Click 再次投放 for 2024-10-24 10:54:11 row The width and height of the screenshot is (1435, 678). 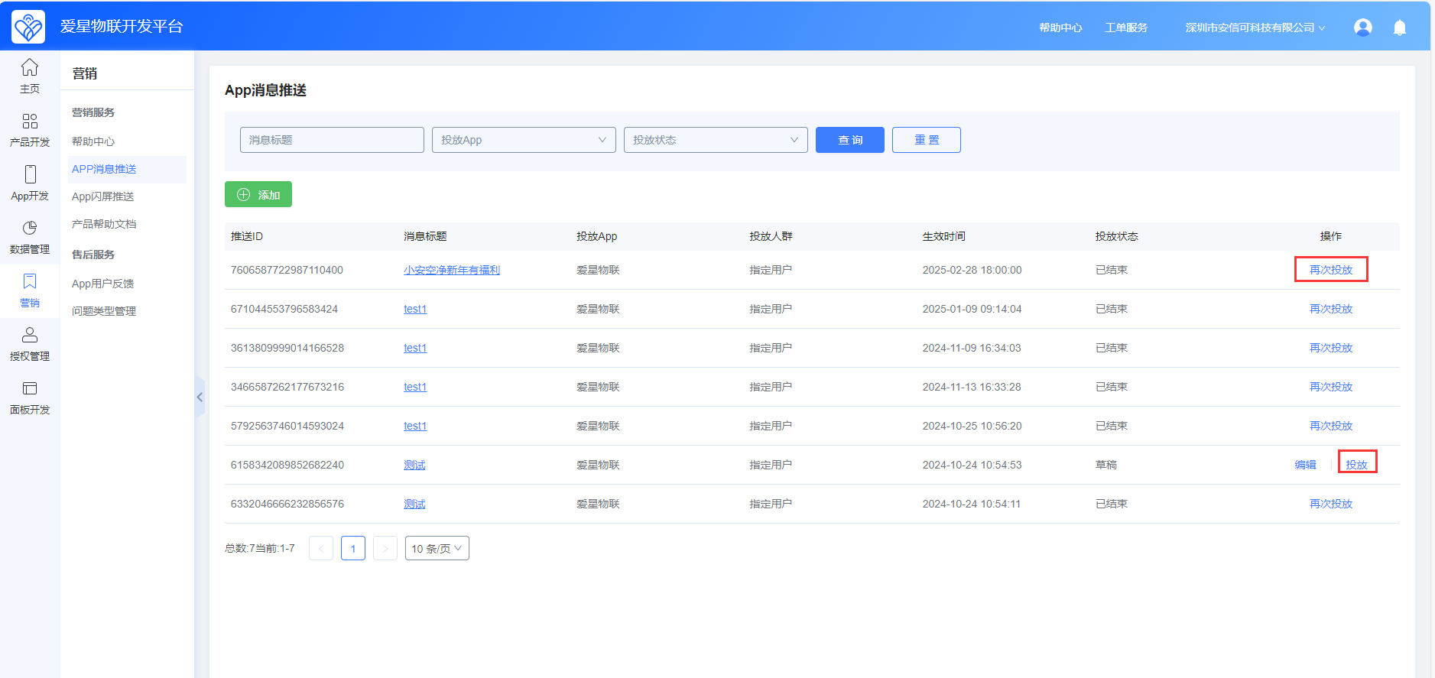point(1331,504)
